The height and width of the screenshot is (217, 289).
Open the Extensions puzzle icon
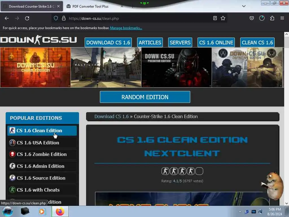coord(272,18)
